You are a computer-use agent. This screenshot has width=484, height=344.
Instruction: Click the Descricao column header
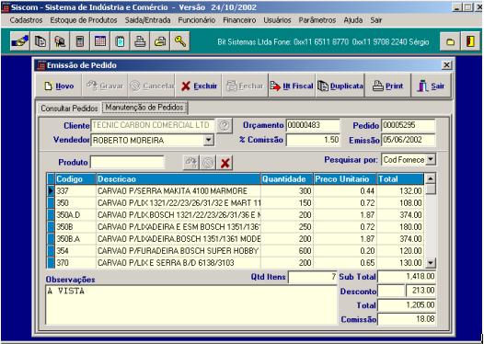[179, 179]
